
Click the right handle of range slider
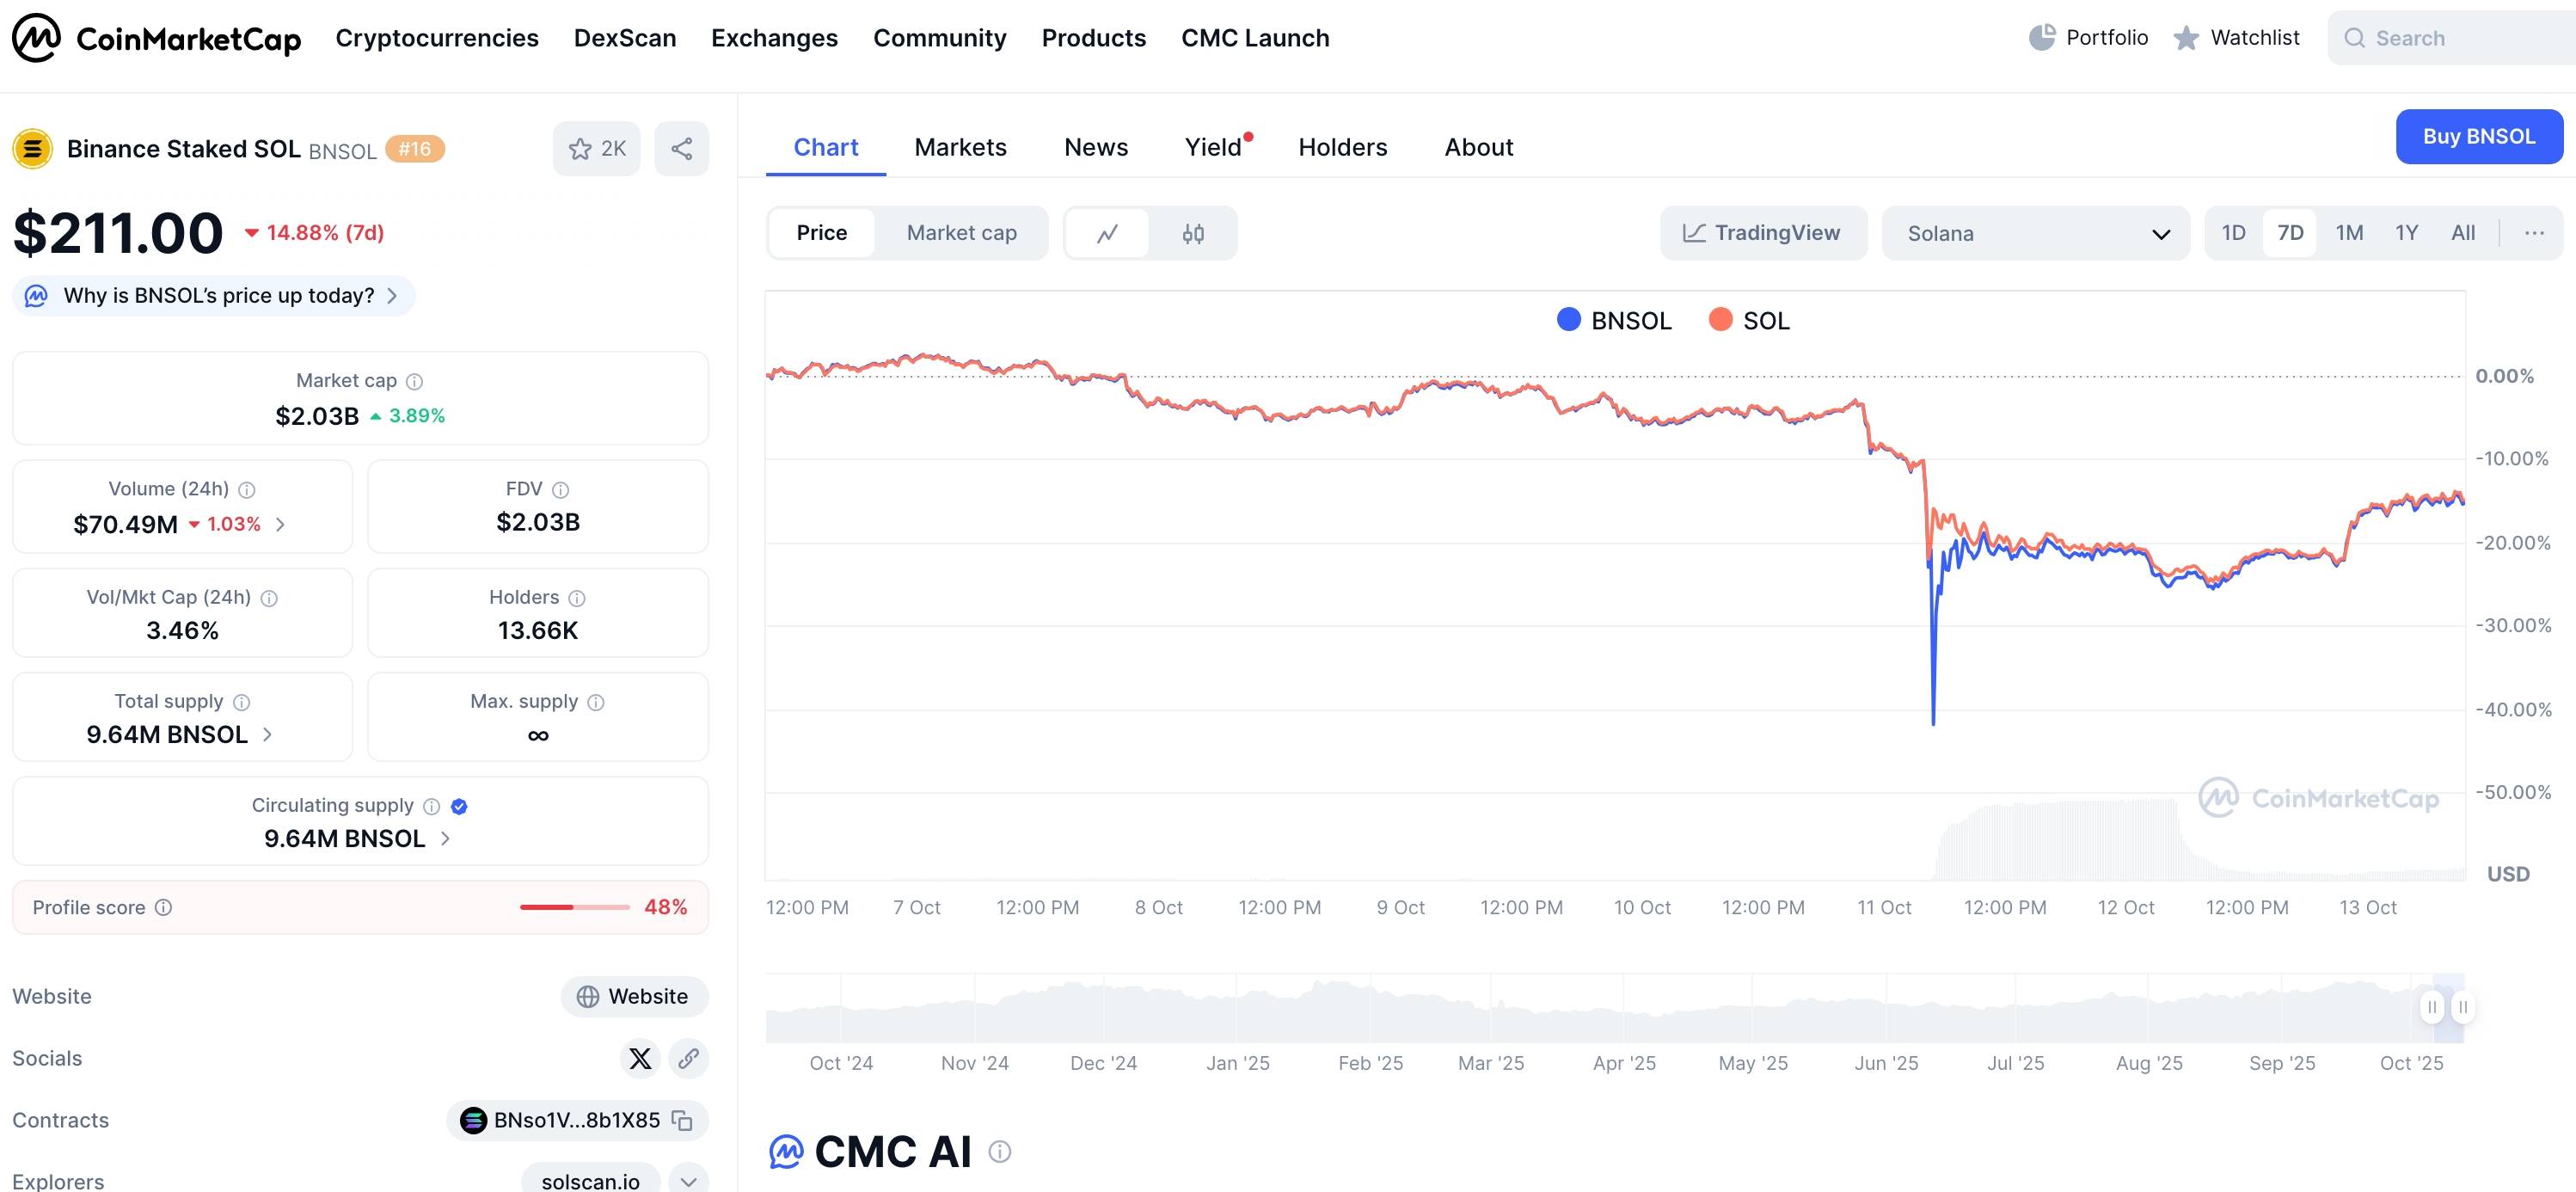pos(2462,1007)
